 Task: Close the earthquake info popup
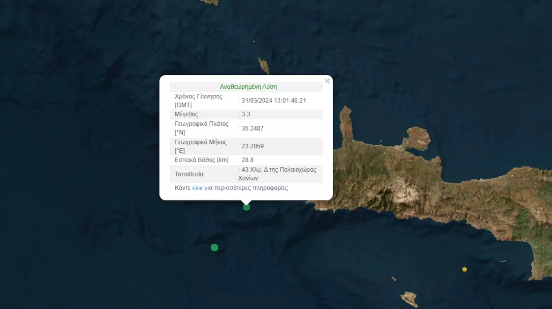[x=327, y=81]
